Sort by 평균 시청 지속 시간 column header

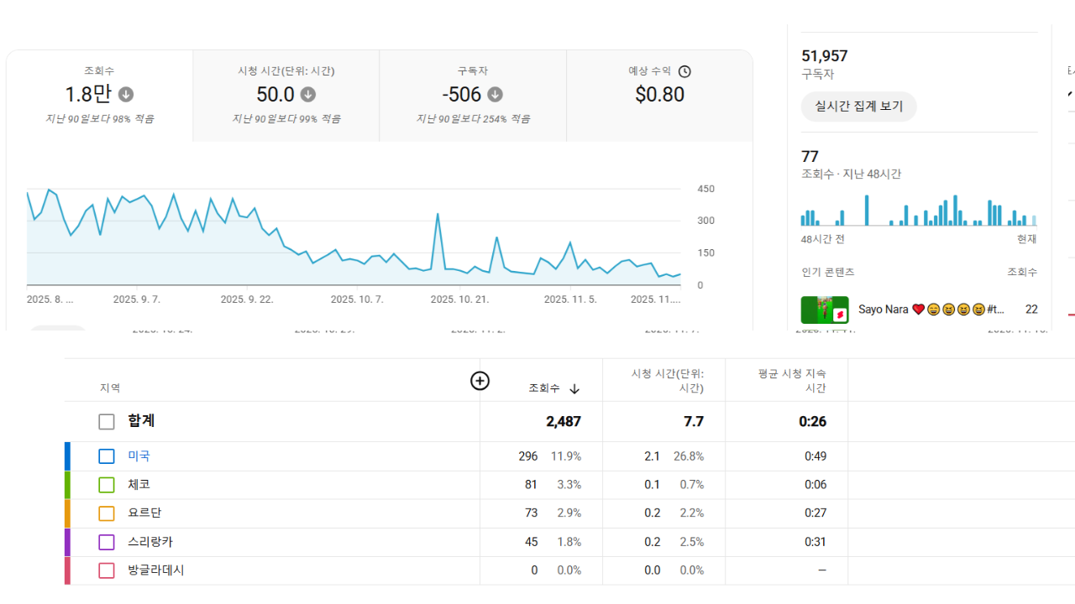pos(792,381)
